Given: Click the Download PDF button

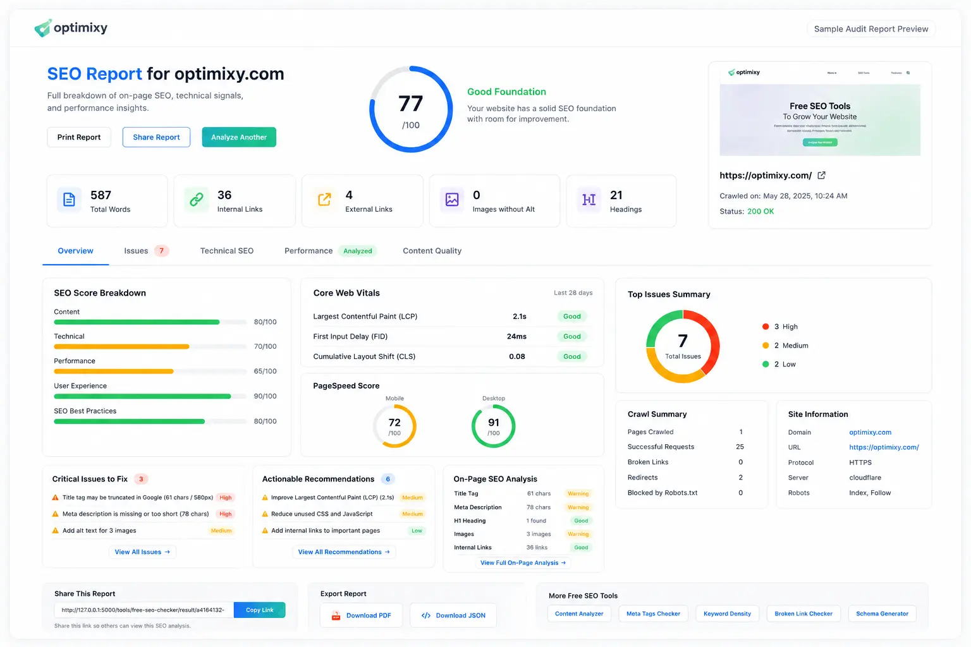Looking at the screenshot, I should click(x=361, y=615).
